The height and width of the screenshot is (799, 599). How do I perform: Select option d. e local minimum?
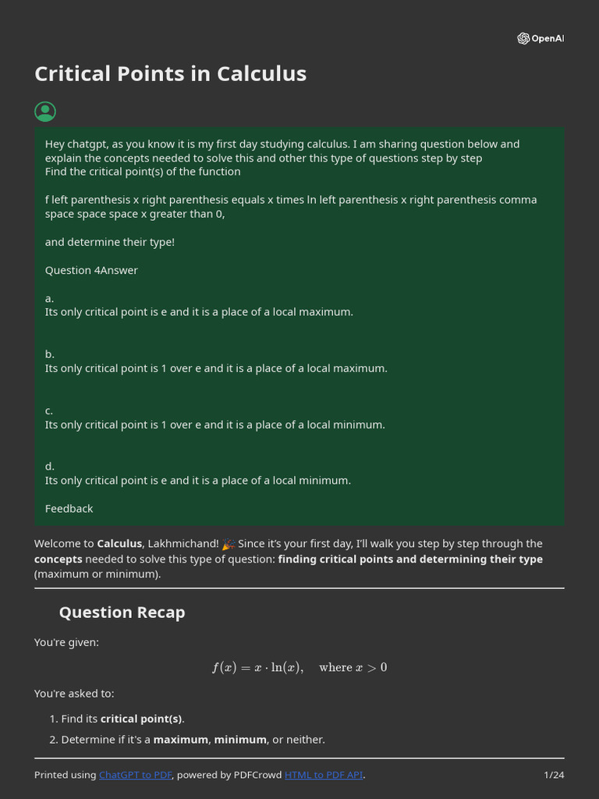pos(197,480)
